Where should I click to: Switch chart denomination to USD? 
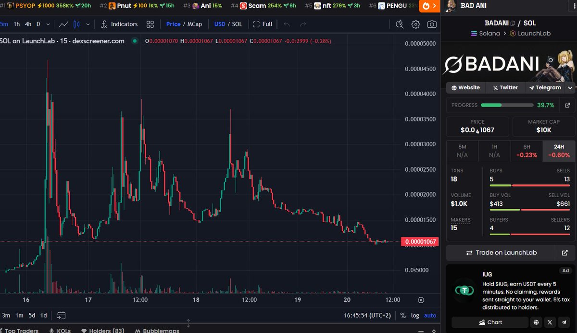pyautogui.click(x=220, y=24)
